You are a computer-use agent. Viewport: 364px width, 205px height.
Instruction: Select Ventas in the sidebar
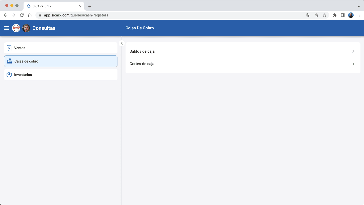[x=61, y=48]
